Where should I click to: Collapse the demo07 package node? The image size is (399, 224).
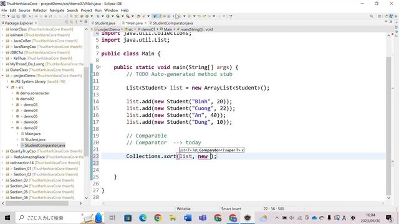tap(12, 128)
